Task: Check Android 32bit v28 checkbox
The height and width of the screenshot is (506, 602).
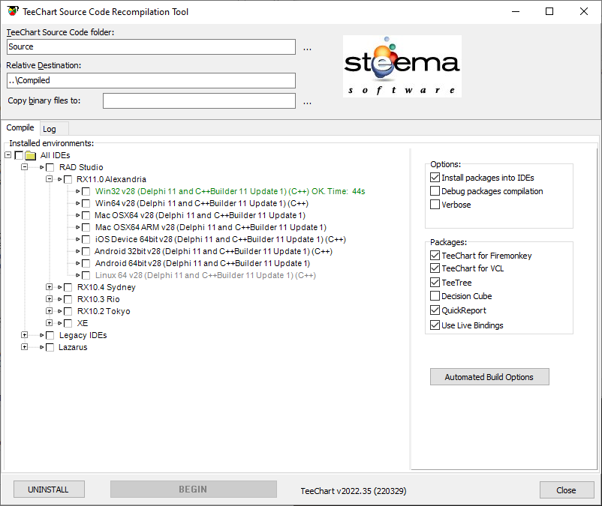Action: pyautogui.click(x=86, y=251)
